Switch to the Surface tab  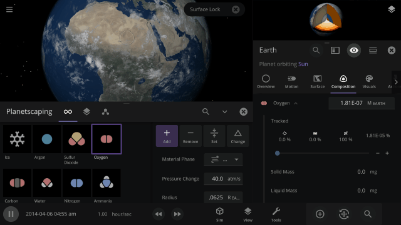pos(318,82)
